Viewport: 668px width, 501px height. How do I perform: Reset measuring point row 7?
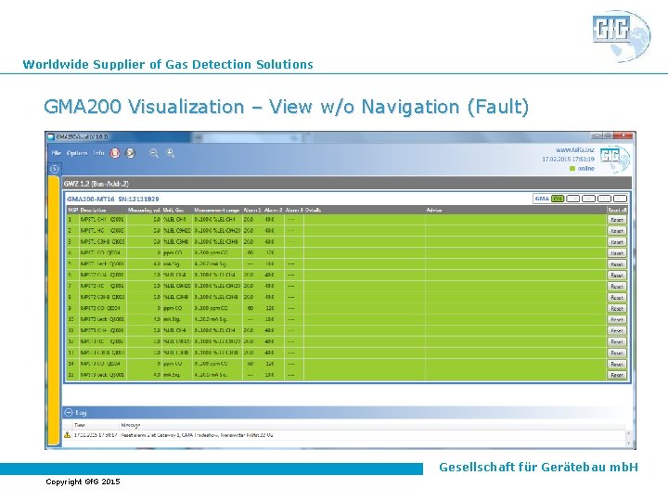pyautogui.click(x=617, y=287)
